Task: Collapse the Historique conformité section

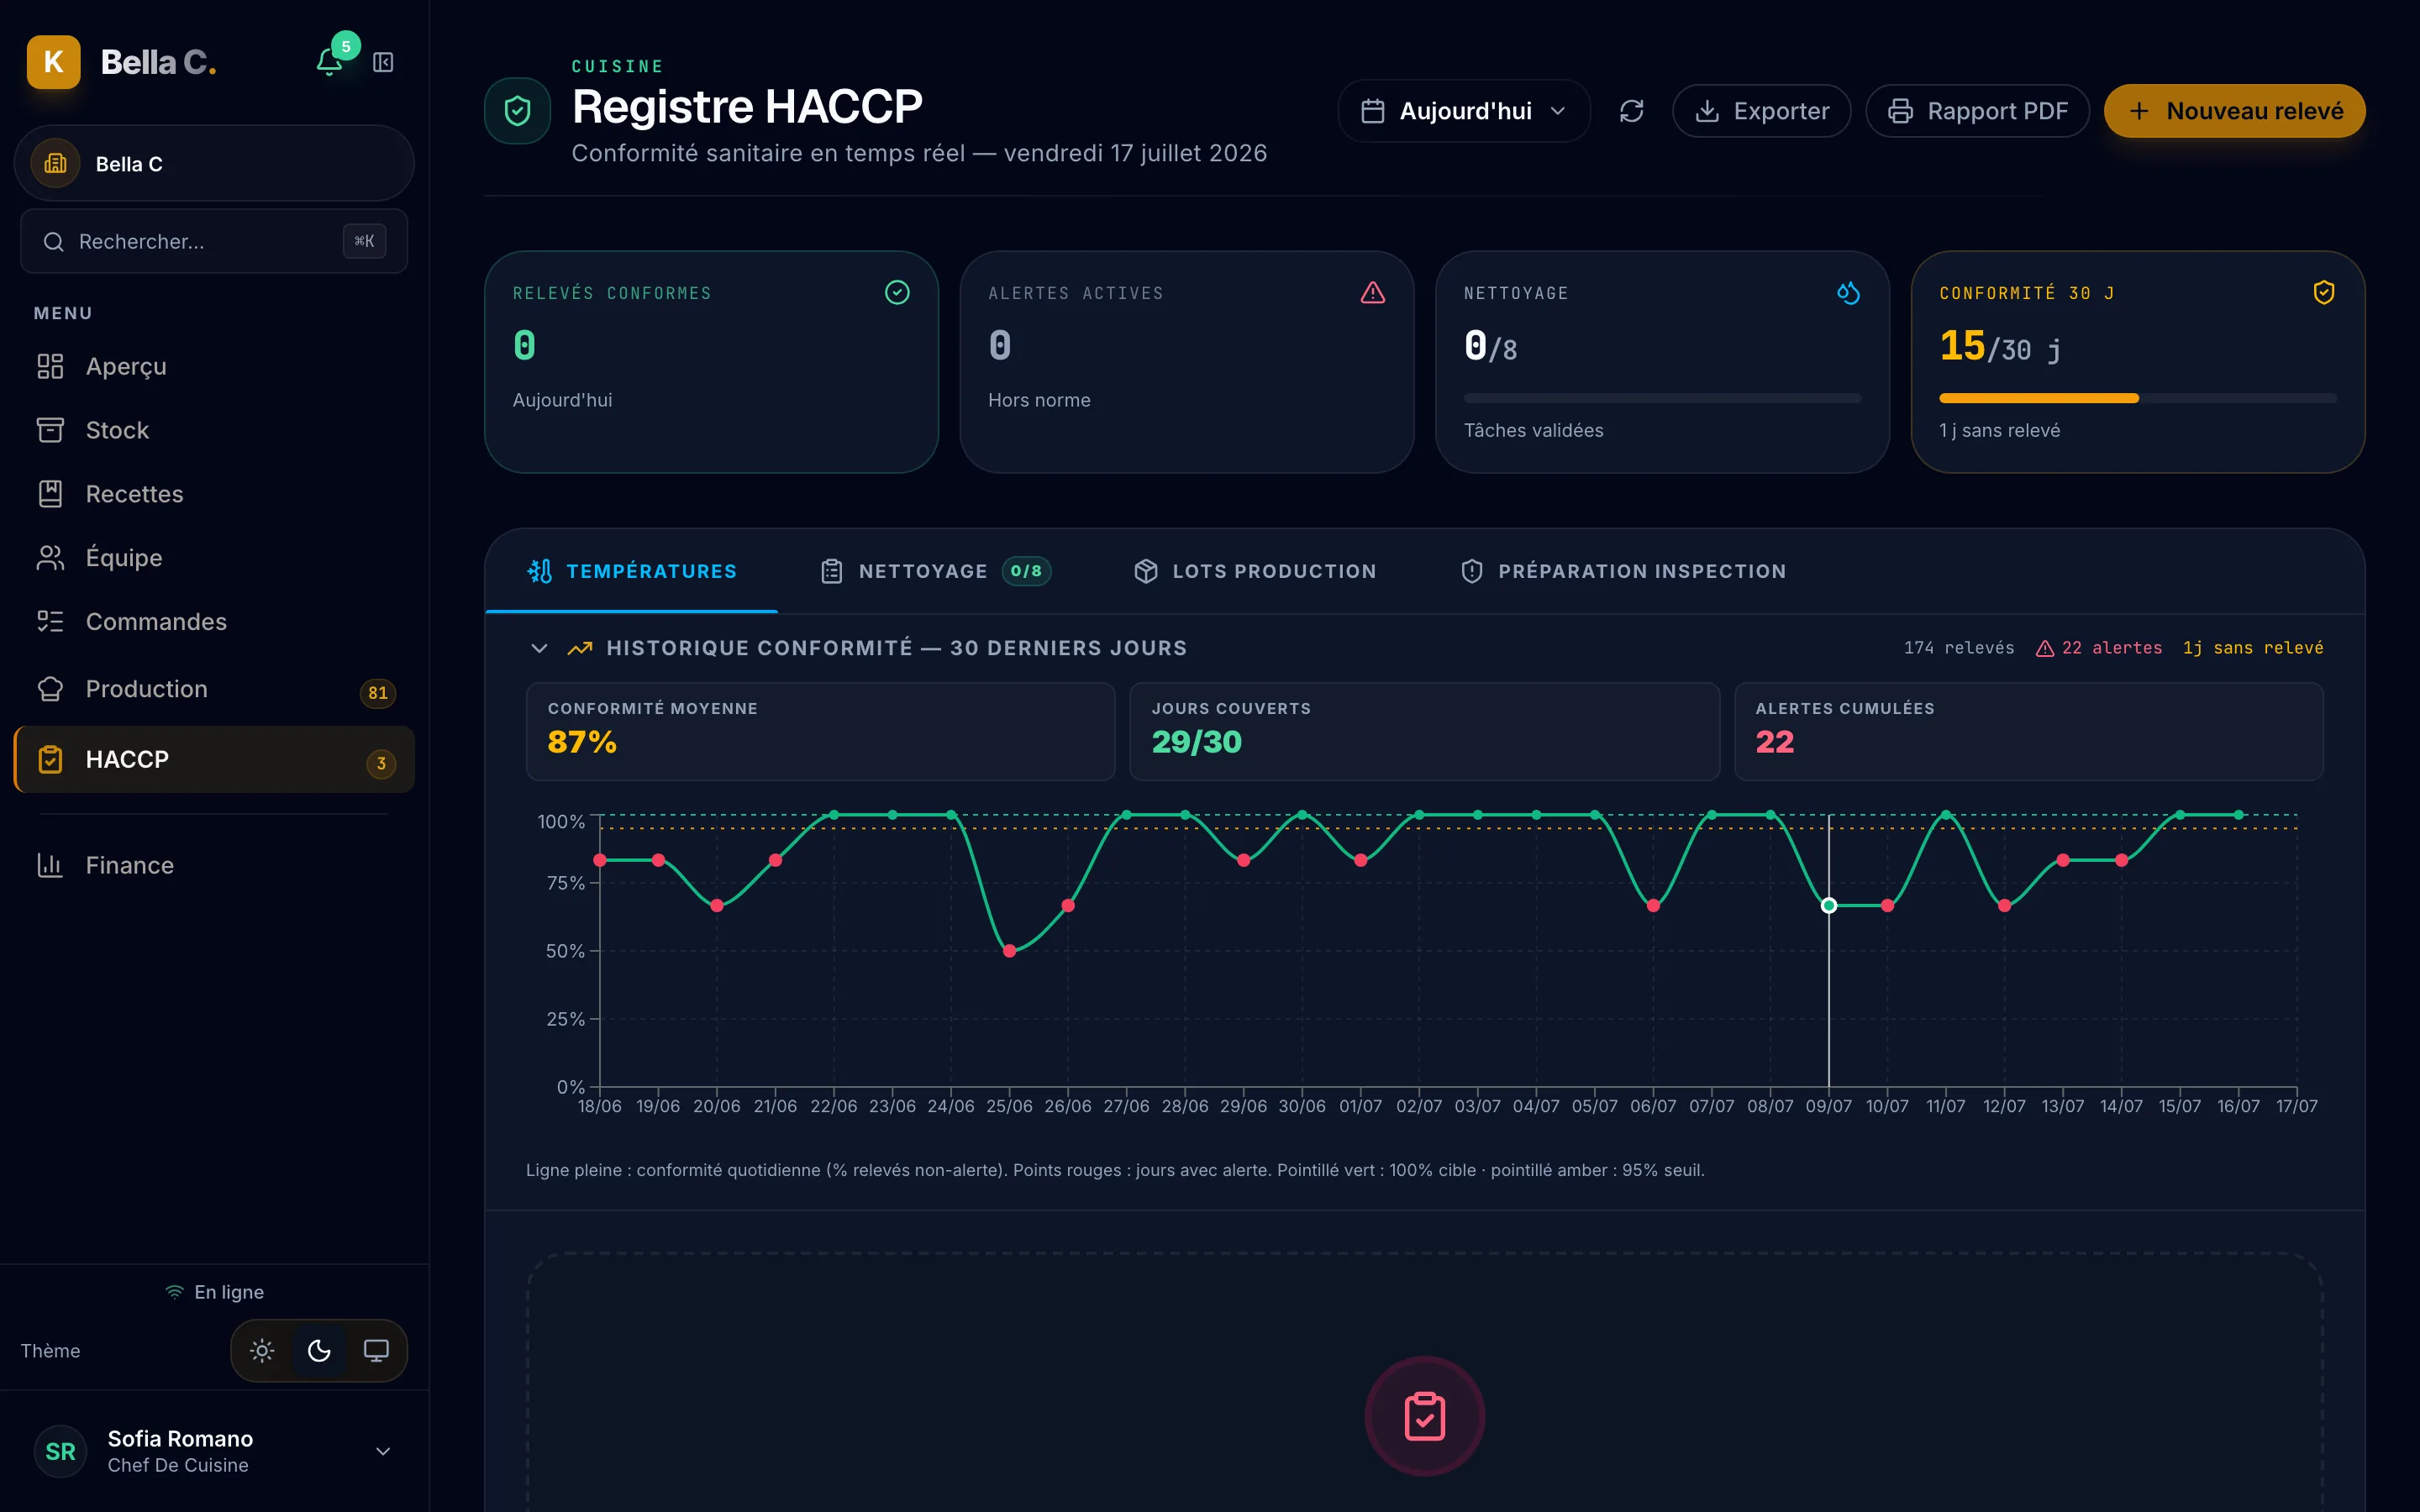Action: point(539,648)
